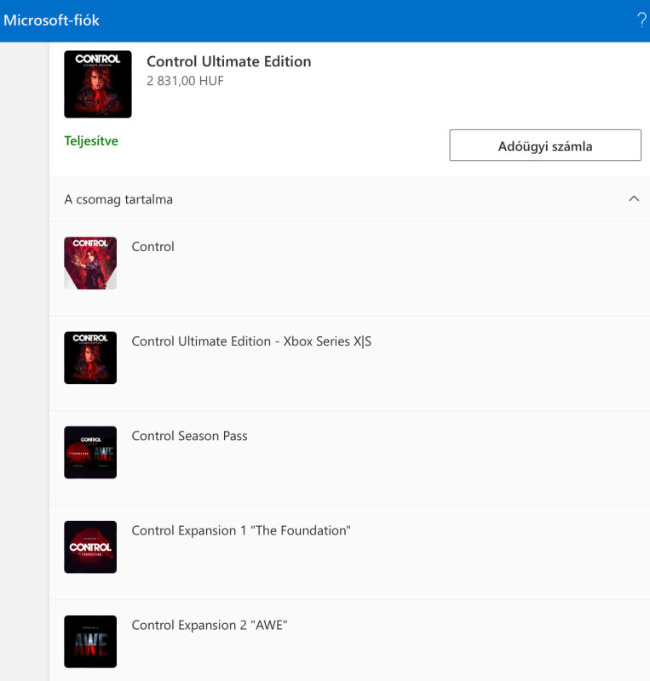The height and width of the screenshot is (681, 650).
Task: Click the Teljesítve status label
Action: click(91, 140)
